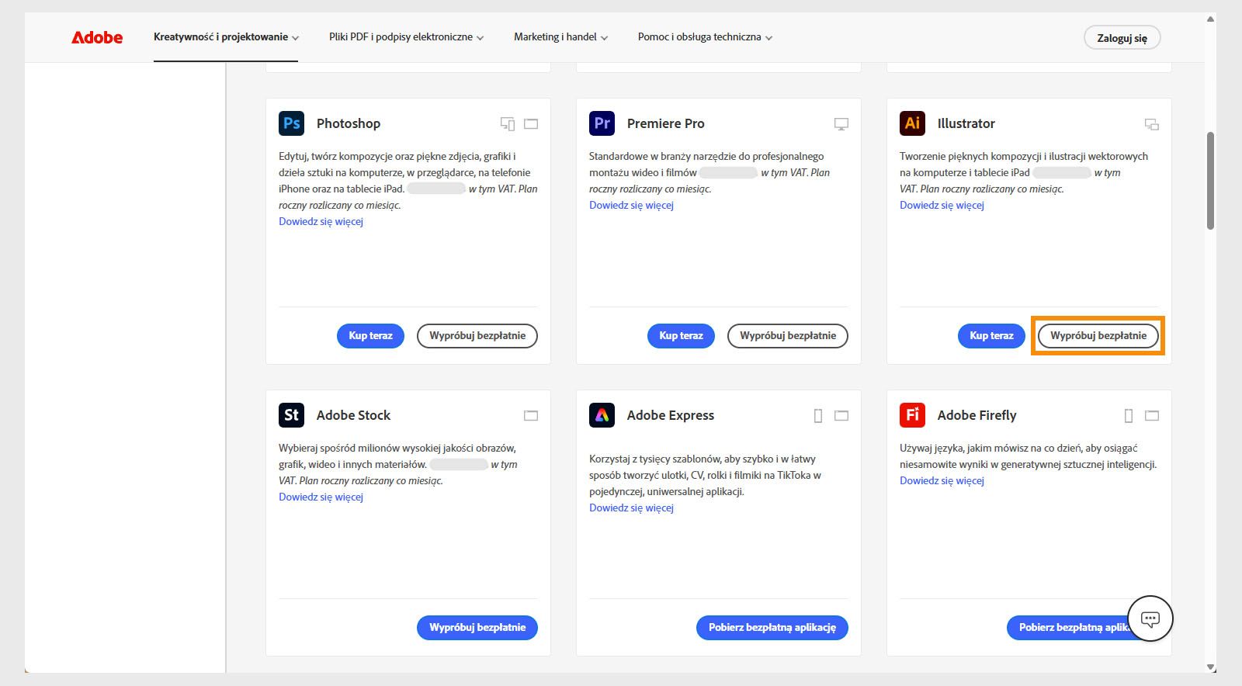1242x686 pixels.
Task: Expand Kreatywność i projektowanie menu
Action: pyautogui.click(x=226, y=37)
